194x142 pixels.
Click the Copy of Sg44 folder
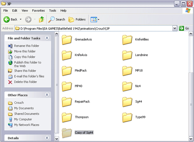tap(77, 133)
